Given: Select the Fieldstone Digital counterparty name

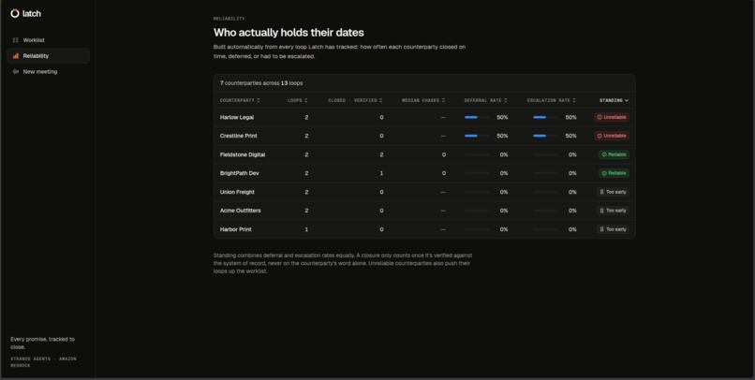Looking at the screenshot, I should coord(243,154).
